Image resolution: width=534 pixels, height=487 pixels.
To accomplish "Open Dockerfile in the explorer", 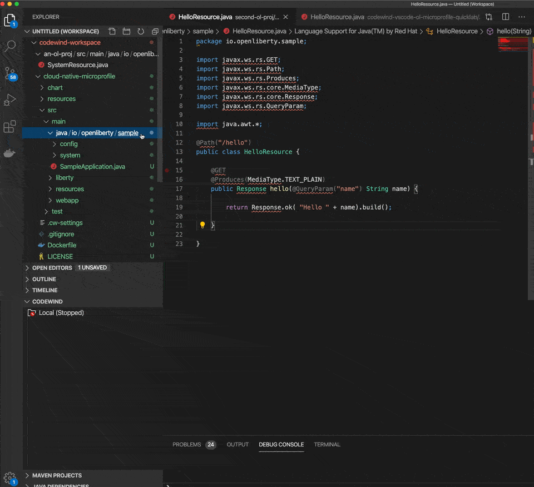I will click(x=62, y=245).
